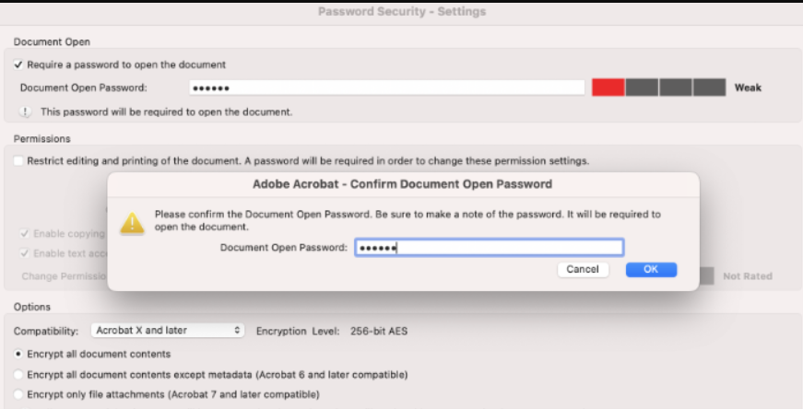Focus the Document Open Password field in settings
Screen dimensions: 803x409
click(387, 88)
